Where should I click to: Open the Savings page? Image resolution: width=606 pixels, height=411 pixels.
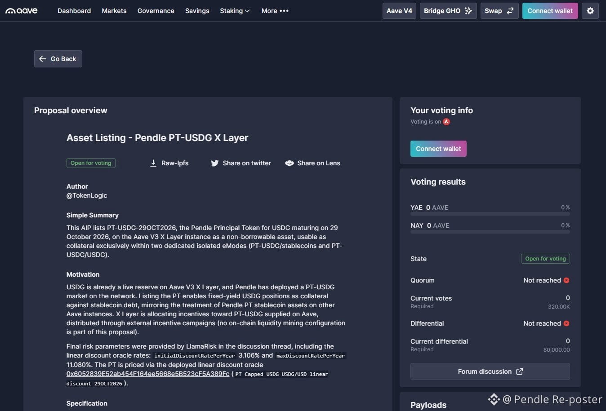coord(197,11)
